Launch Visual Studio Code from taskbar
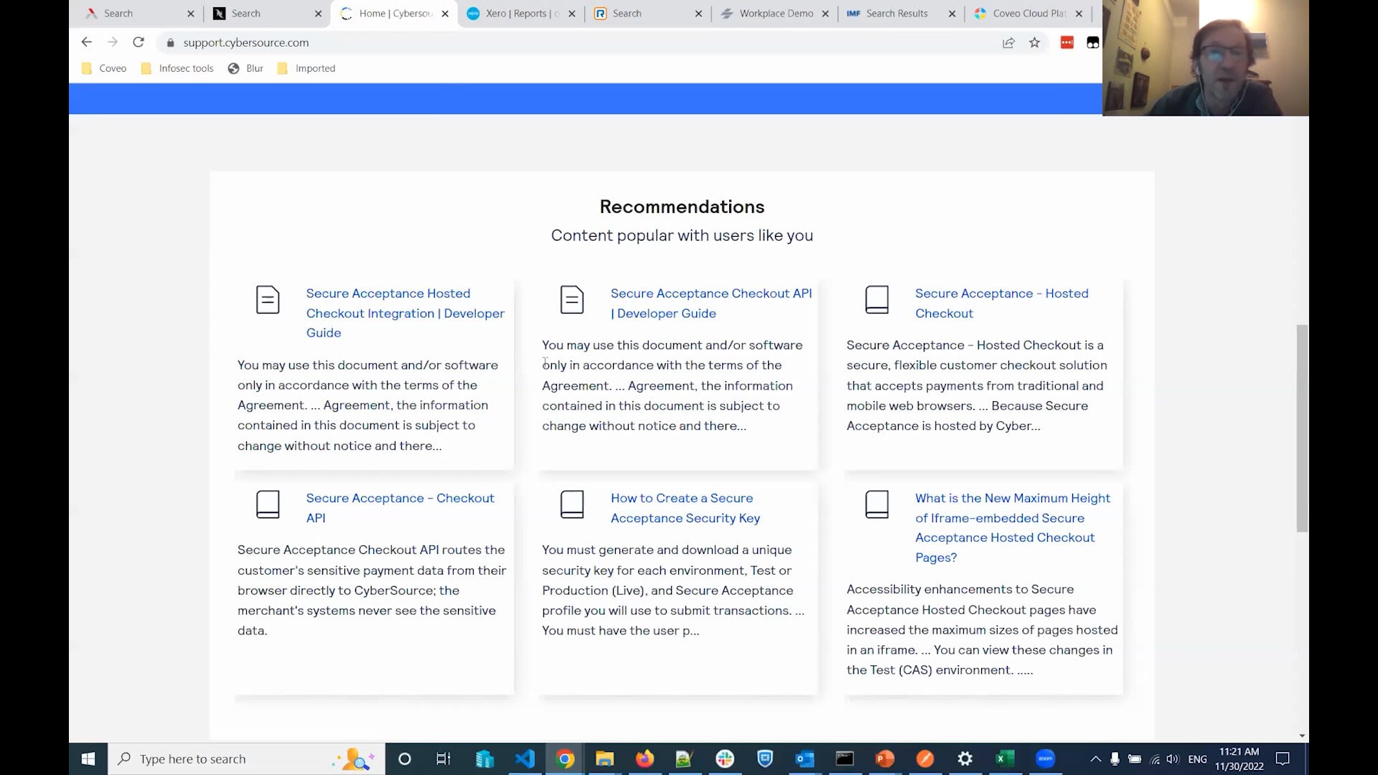 tap(525, 758)
